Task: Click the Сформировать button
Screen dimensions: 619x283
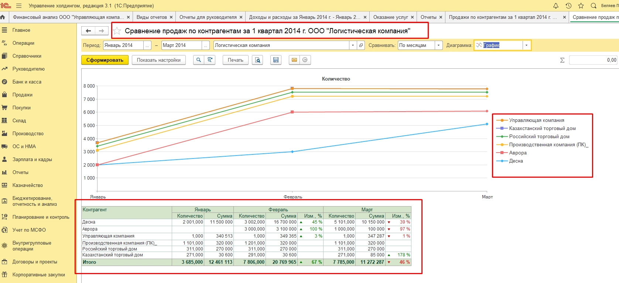Action: [105, 60]
